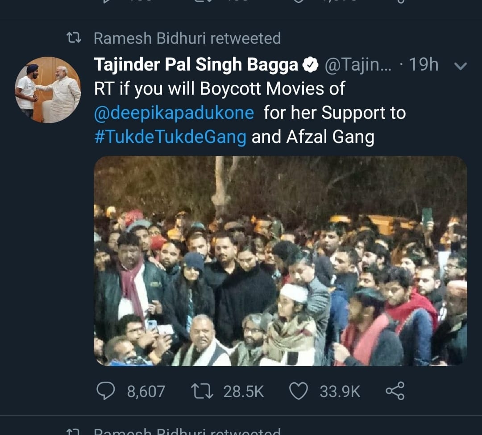Retweet using the icon below the photo

(x=202, y=392)
